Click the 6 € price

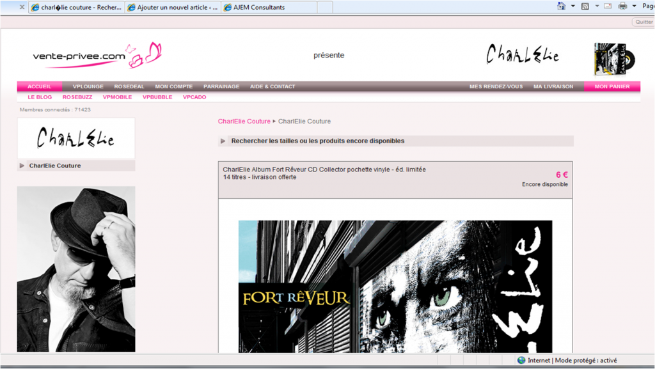point(562,175)
